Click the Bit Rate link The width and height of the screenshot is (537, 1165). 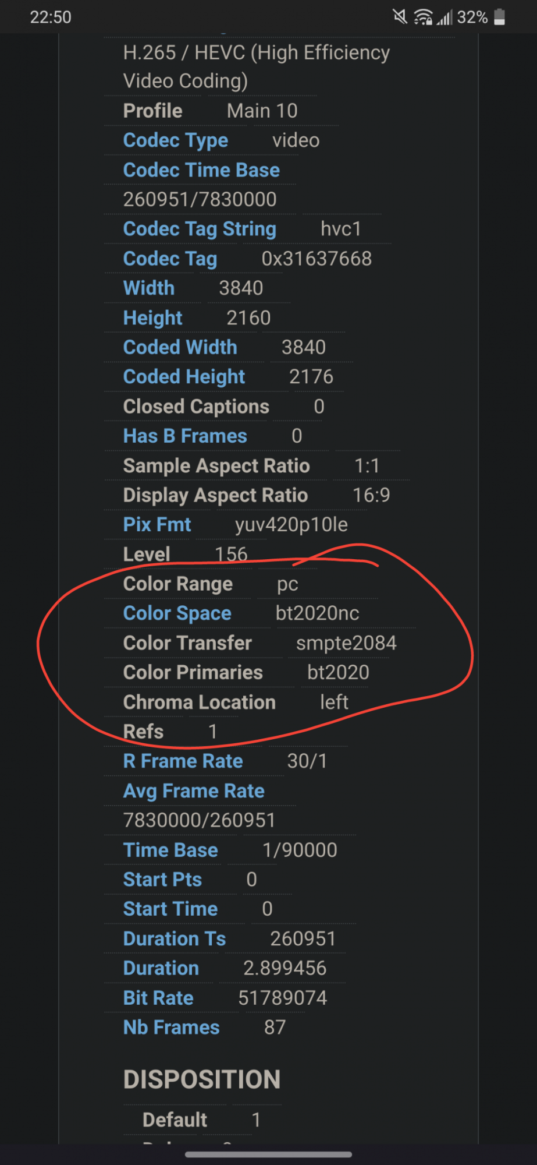tap(158, 998)
